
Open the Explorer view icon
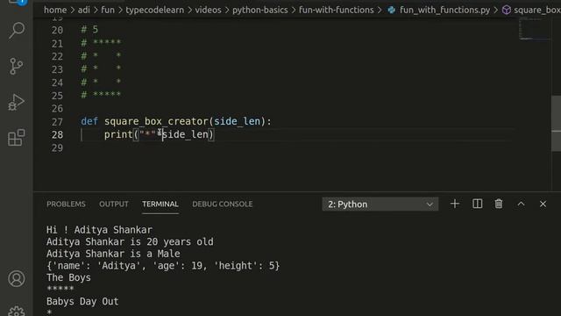click(x=17, y=2)
